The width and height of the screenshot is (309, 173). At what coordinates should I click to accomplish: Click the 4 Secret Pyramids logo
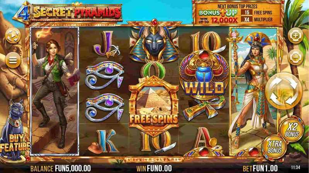68,13
